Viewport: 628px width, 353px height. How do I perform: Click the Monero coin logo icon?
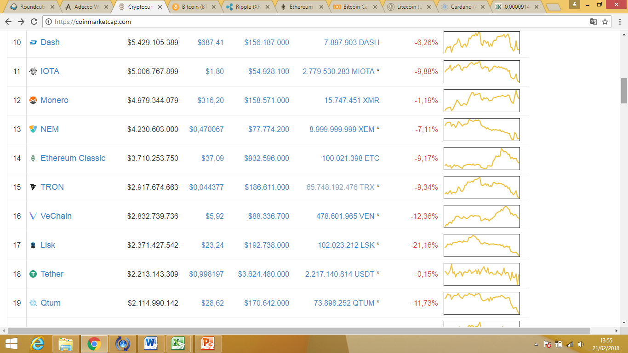pyautogui.click(x=33, y=100)
